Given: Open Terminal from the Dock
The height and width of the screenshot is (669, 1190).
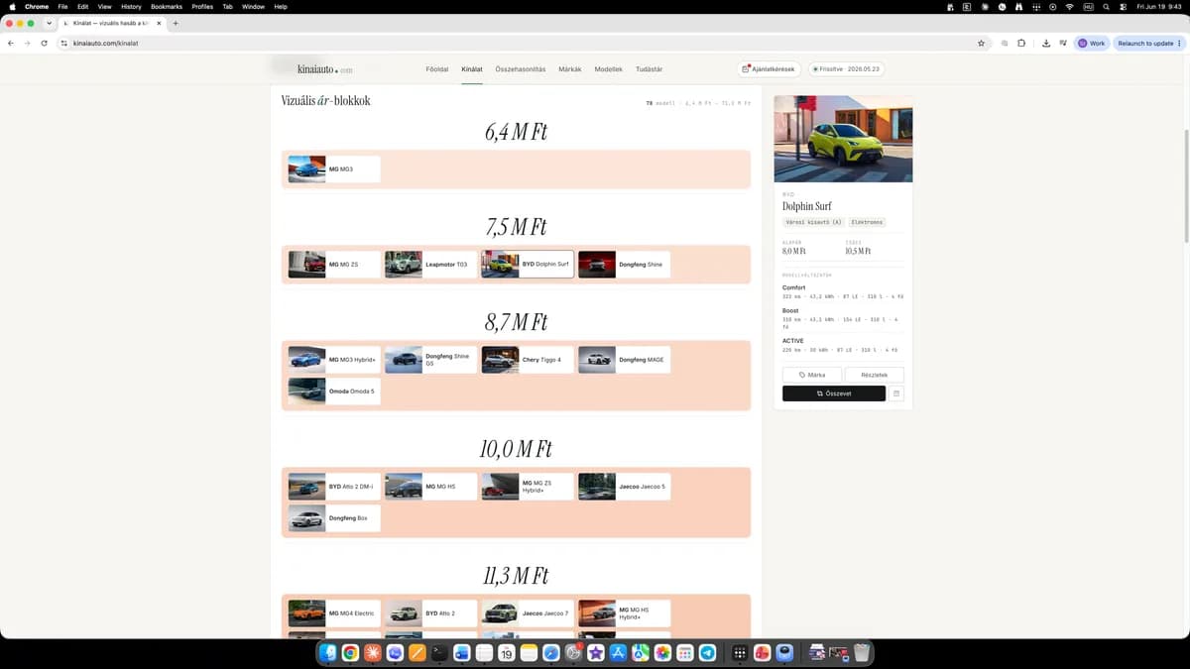Looking at the screenshot, I should coord(439,653).
